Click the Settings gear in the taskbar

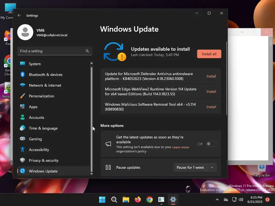pyautogui.click(x=173, y=200)
